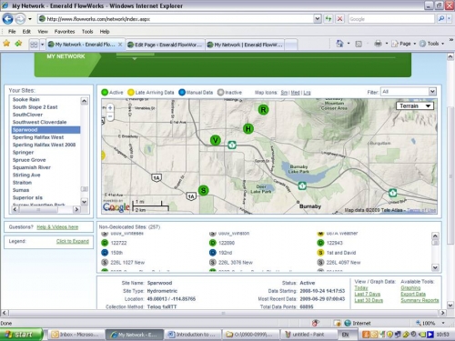The width and height of the screenshot is (455, 341).
Task: Select Squamish River in site list
Action: [32, 167]
